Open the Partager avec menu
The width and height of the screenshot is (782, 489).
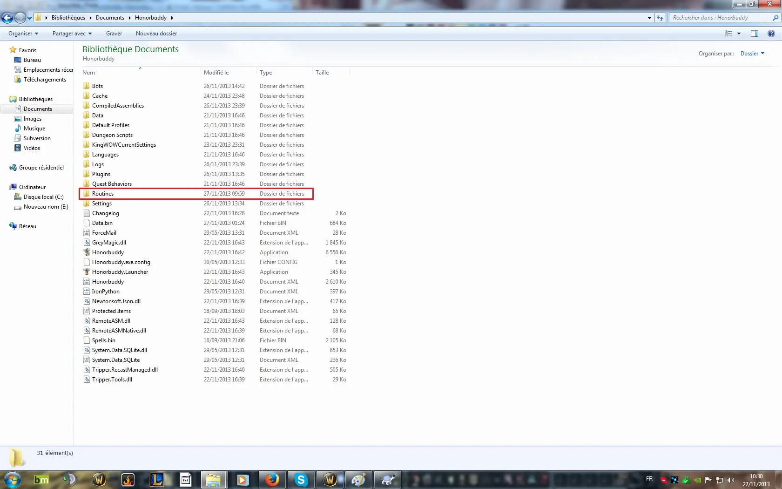click(72, 34)
